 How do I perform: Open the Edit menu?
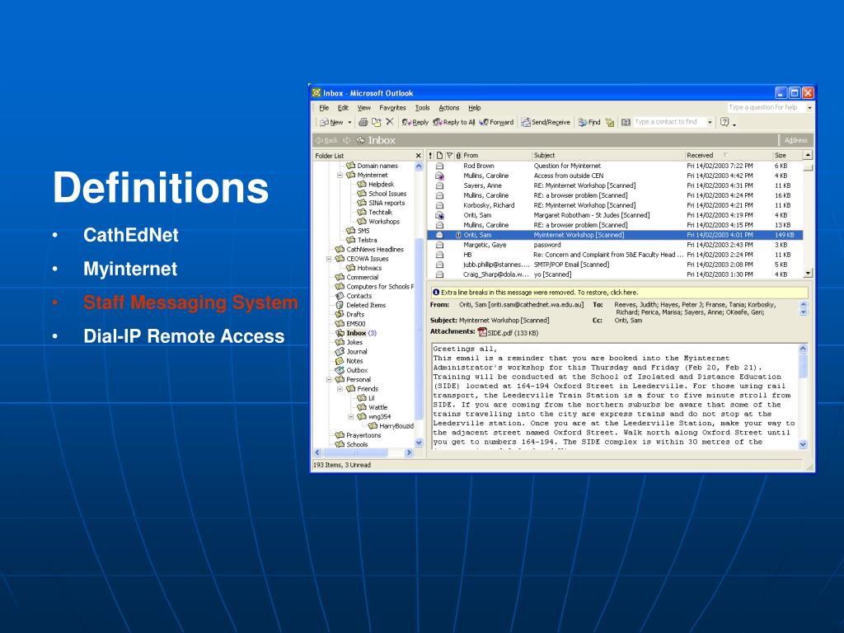343,108
